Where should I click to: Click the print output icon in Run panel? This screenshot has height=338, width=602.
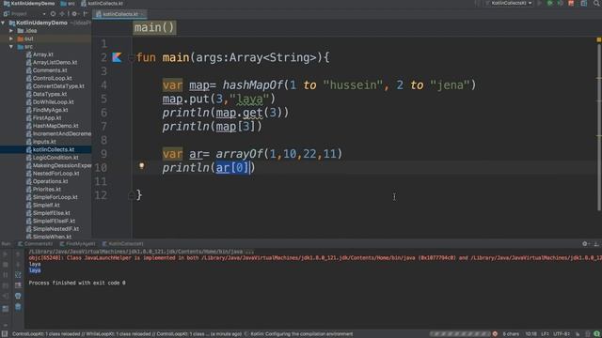click(x=18, y=296)
